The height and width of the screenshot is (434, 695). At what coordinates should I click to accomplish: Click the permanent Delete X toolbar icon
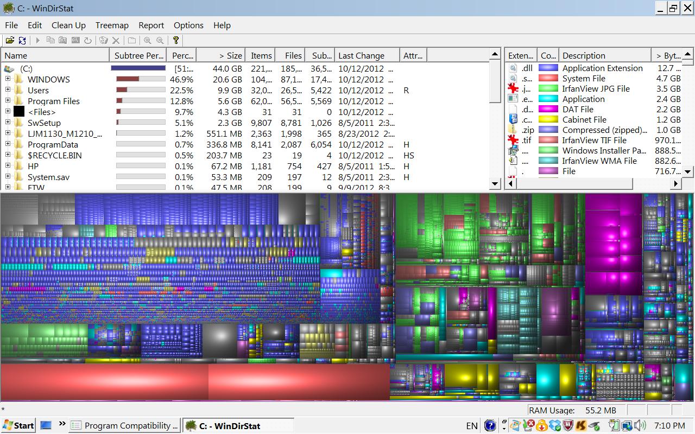[x=116, y=40]
